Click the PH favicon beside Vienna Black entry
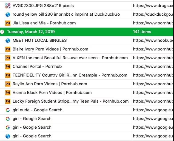174x141 pixels. (x=8, y=93)
